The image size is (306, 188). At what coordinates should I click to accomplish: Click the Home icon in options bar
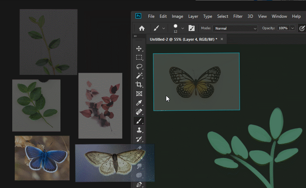click(142, 28)
